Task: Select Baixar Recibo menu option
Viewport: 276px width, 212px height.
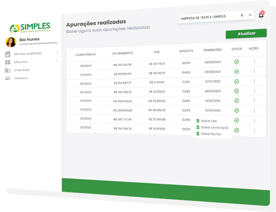Action: [x=211, y=134]
